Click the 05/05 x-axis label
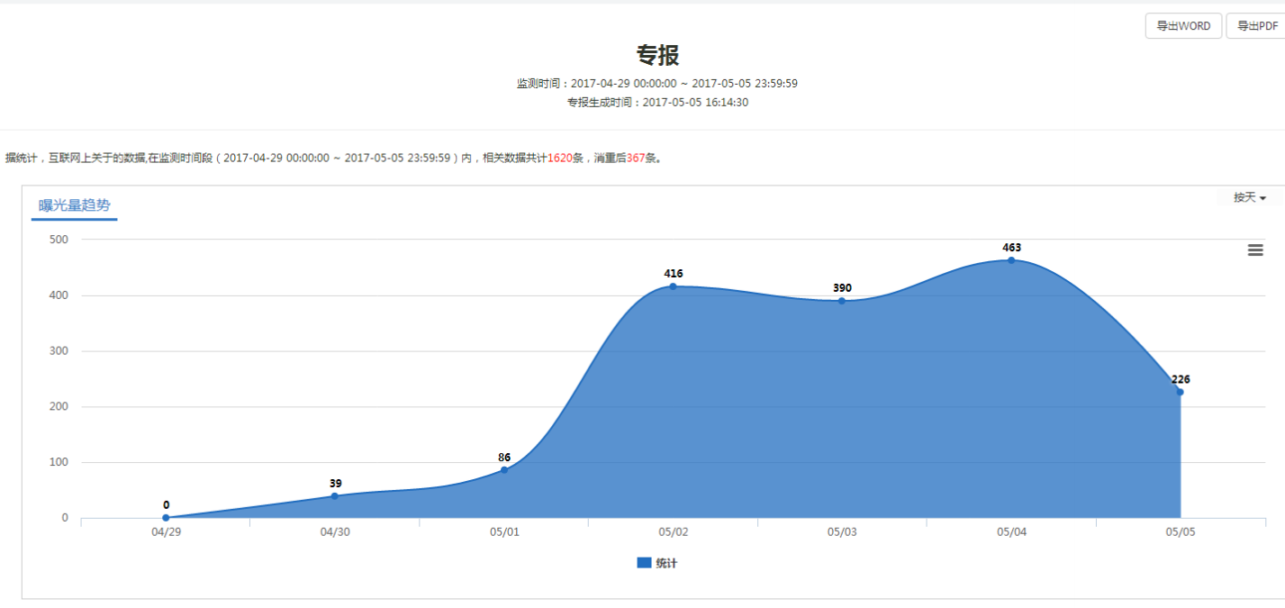 [1181, 532]
